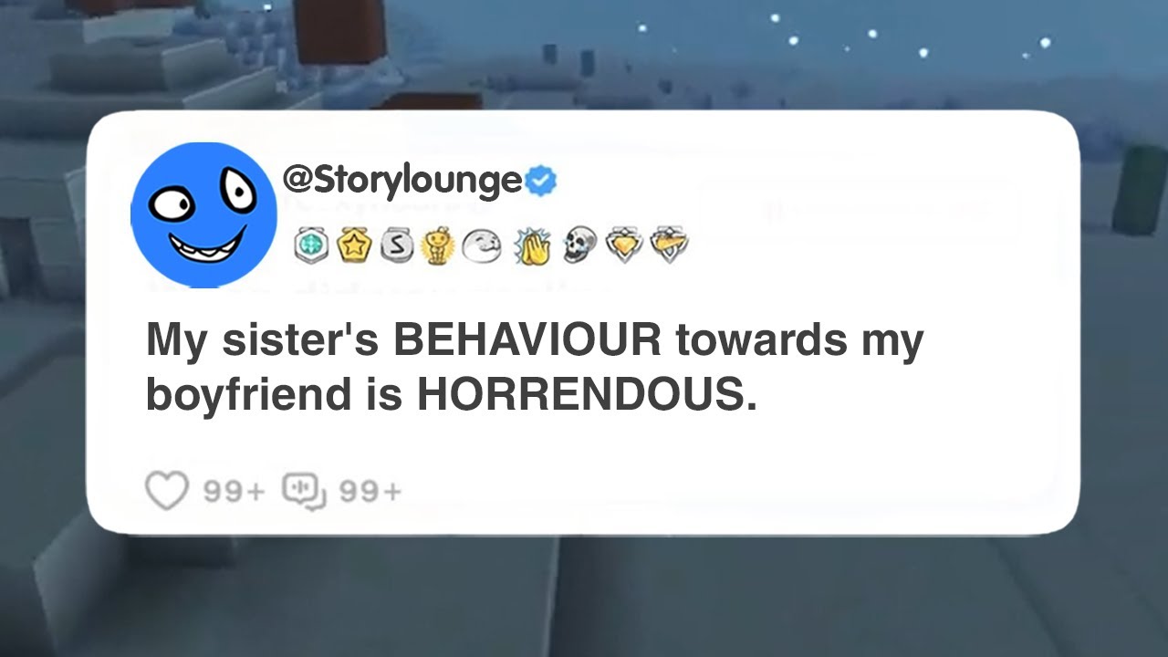
Task: Click the blue smiley face avatar
Action: [x=203, y=214]
